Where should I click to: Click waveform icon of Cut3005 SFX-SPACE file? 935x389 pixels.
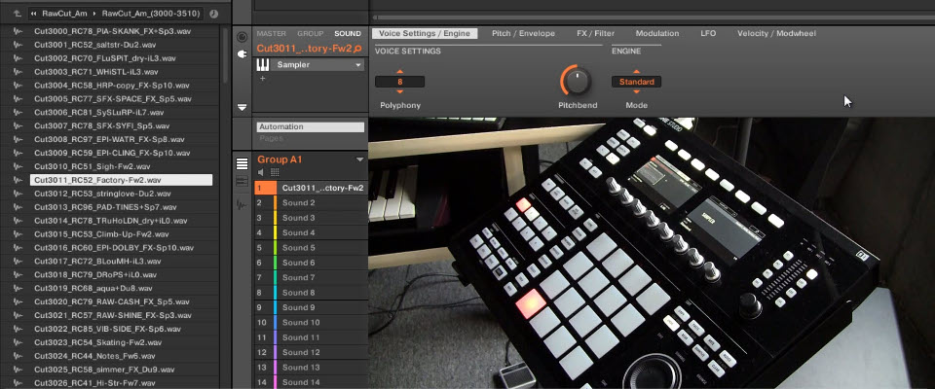coord(18,99)
